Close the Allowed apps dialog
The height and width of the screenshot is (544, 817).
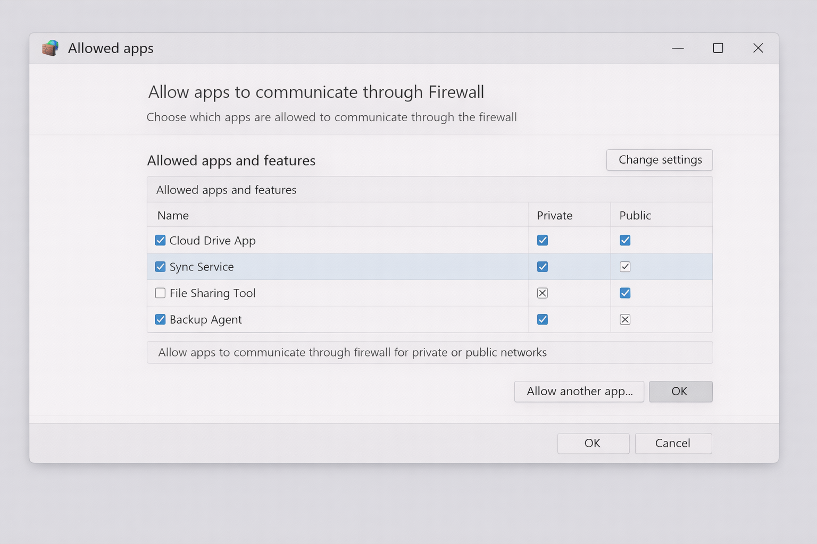point(758,48)
